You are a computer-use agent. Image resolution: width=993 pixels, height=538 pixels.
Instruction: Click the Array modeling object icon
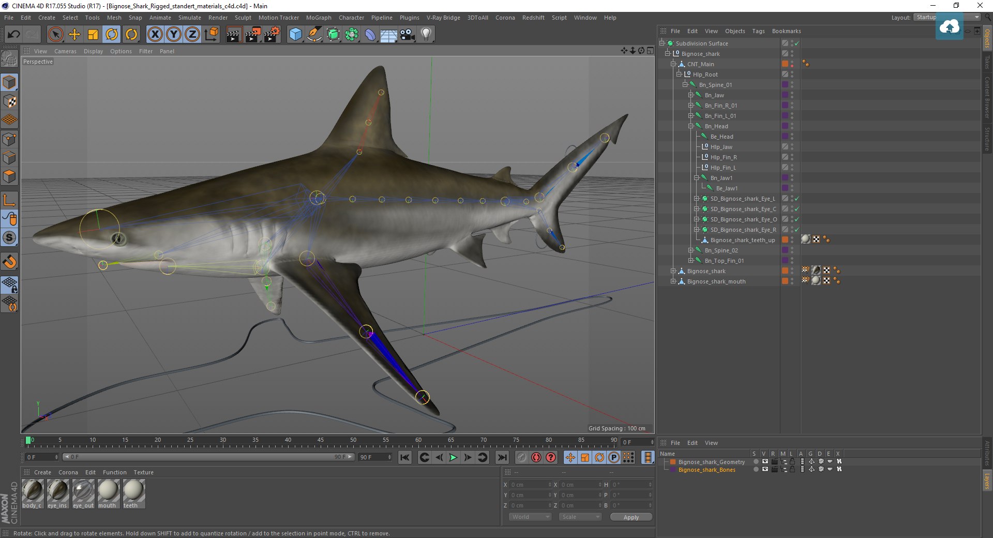tap(352, 35)
